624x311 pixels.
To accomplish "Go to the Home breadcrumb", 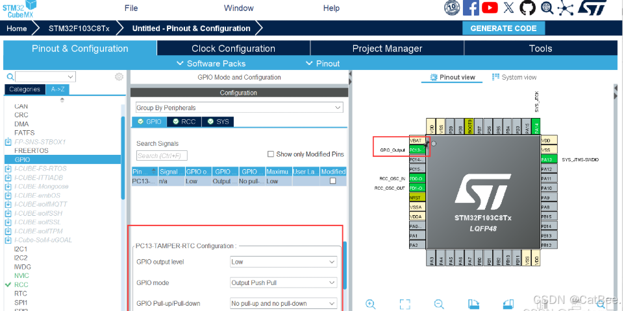I will point(17,29).
